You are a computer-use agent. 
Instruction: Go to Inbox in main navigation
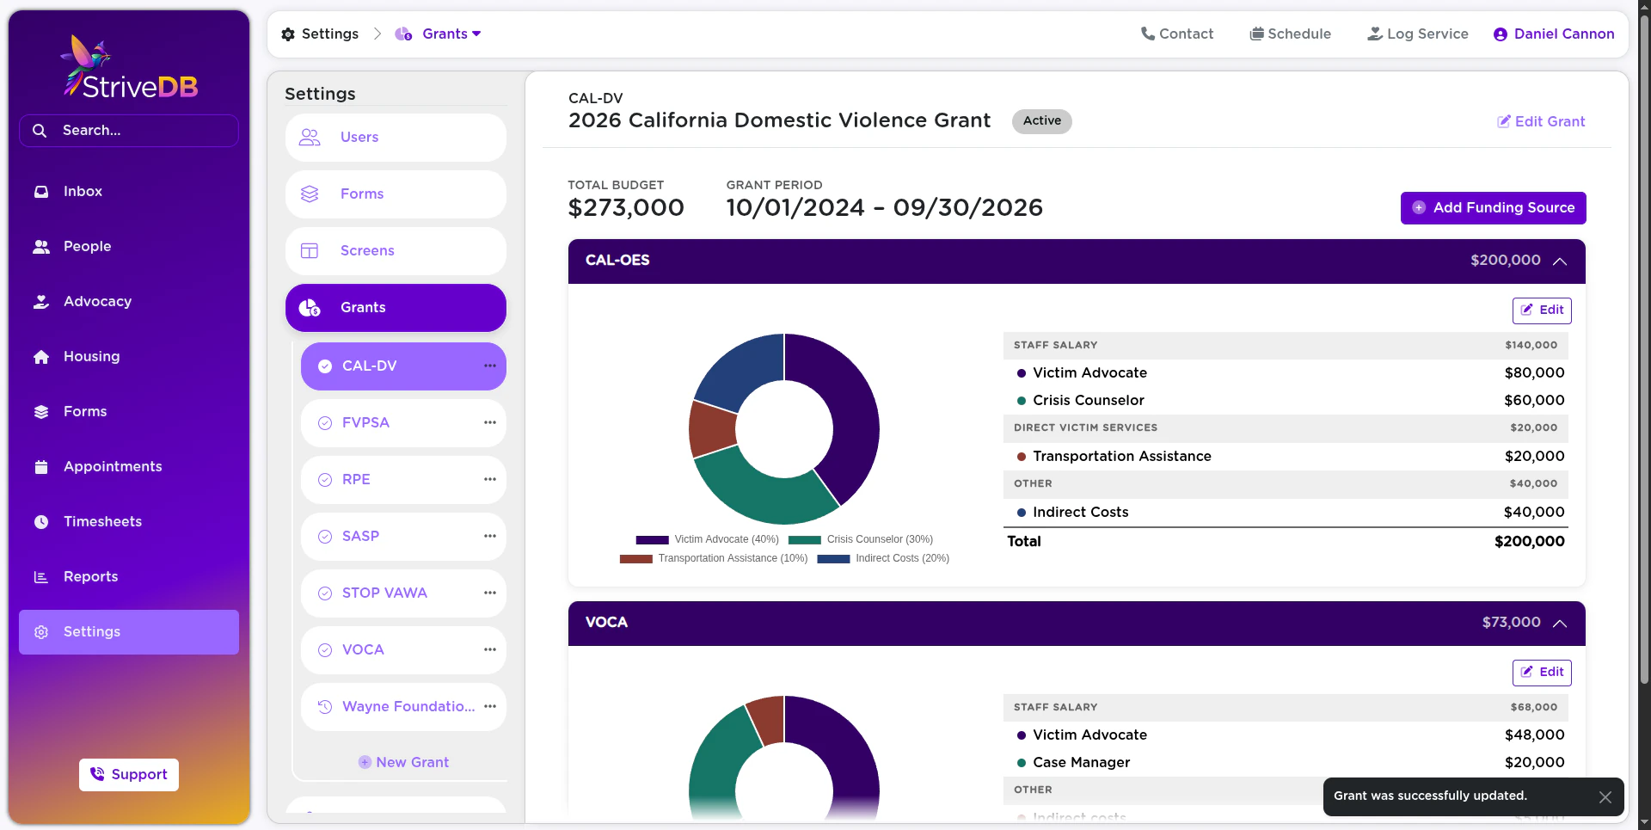click(129, 192)
